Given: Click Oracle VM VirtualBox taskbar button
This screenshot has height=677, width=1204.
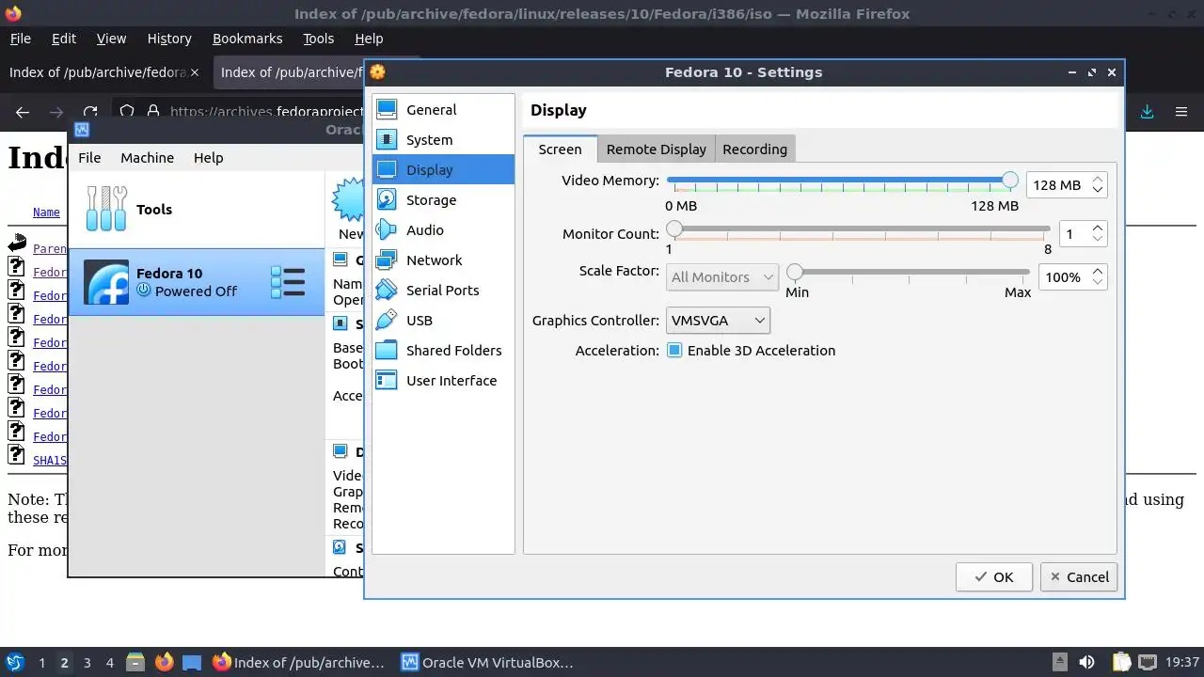Looking at the screenshot, I should pyautogui.click(x=486, y=662).
